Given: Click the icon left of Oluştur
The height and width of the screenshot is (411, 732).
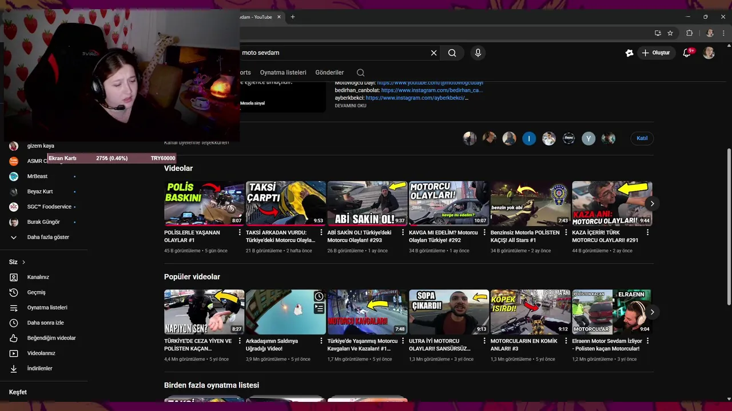Looking at the screenshot, I should [x=629, y=53].
